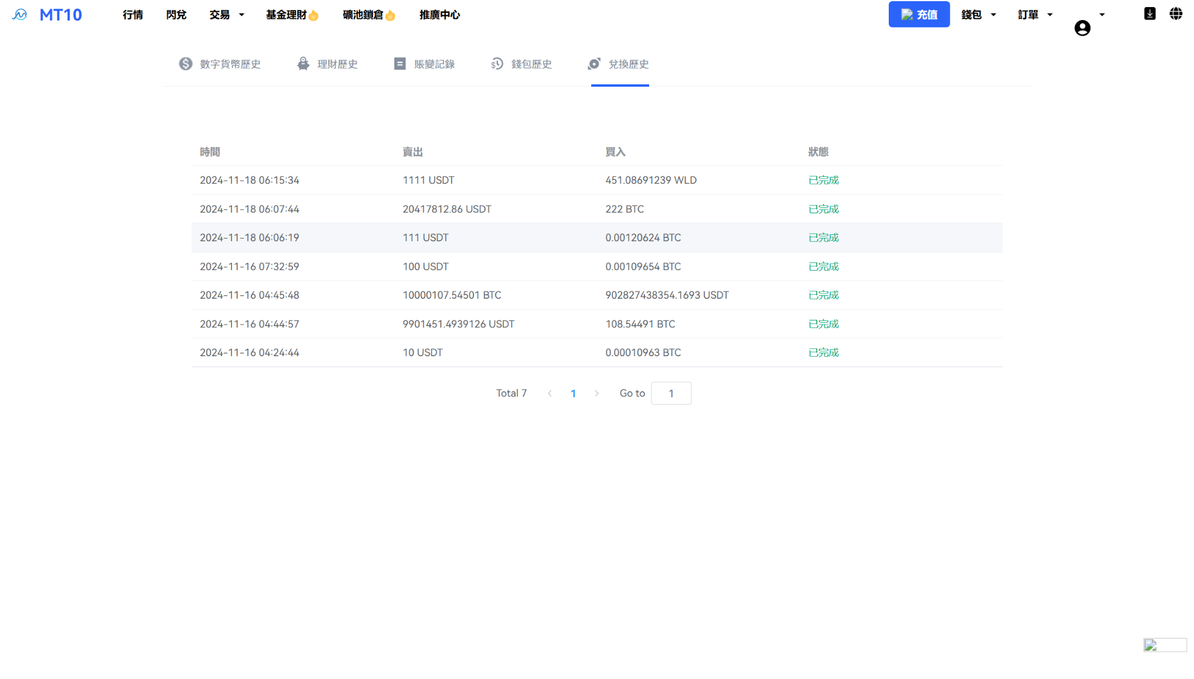This screenshot has height=679, width=1194.
Task: Click the 20417812.86 USDT cell
Action: 447,209
